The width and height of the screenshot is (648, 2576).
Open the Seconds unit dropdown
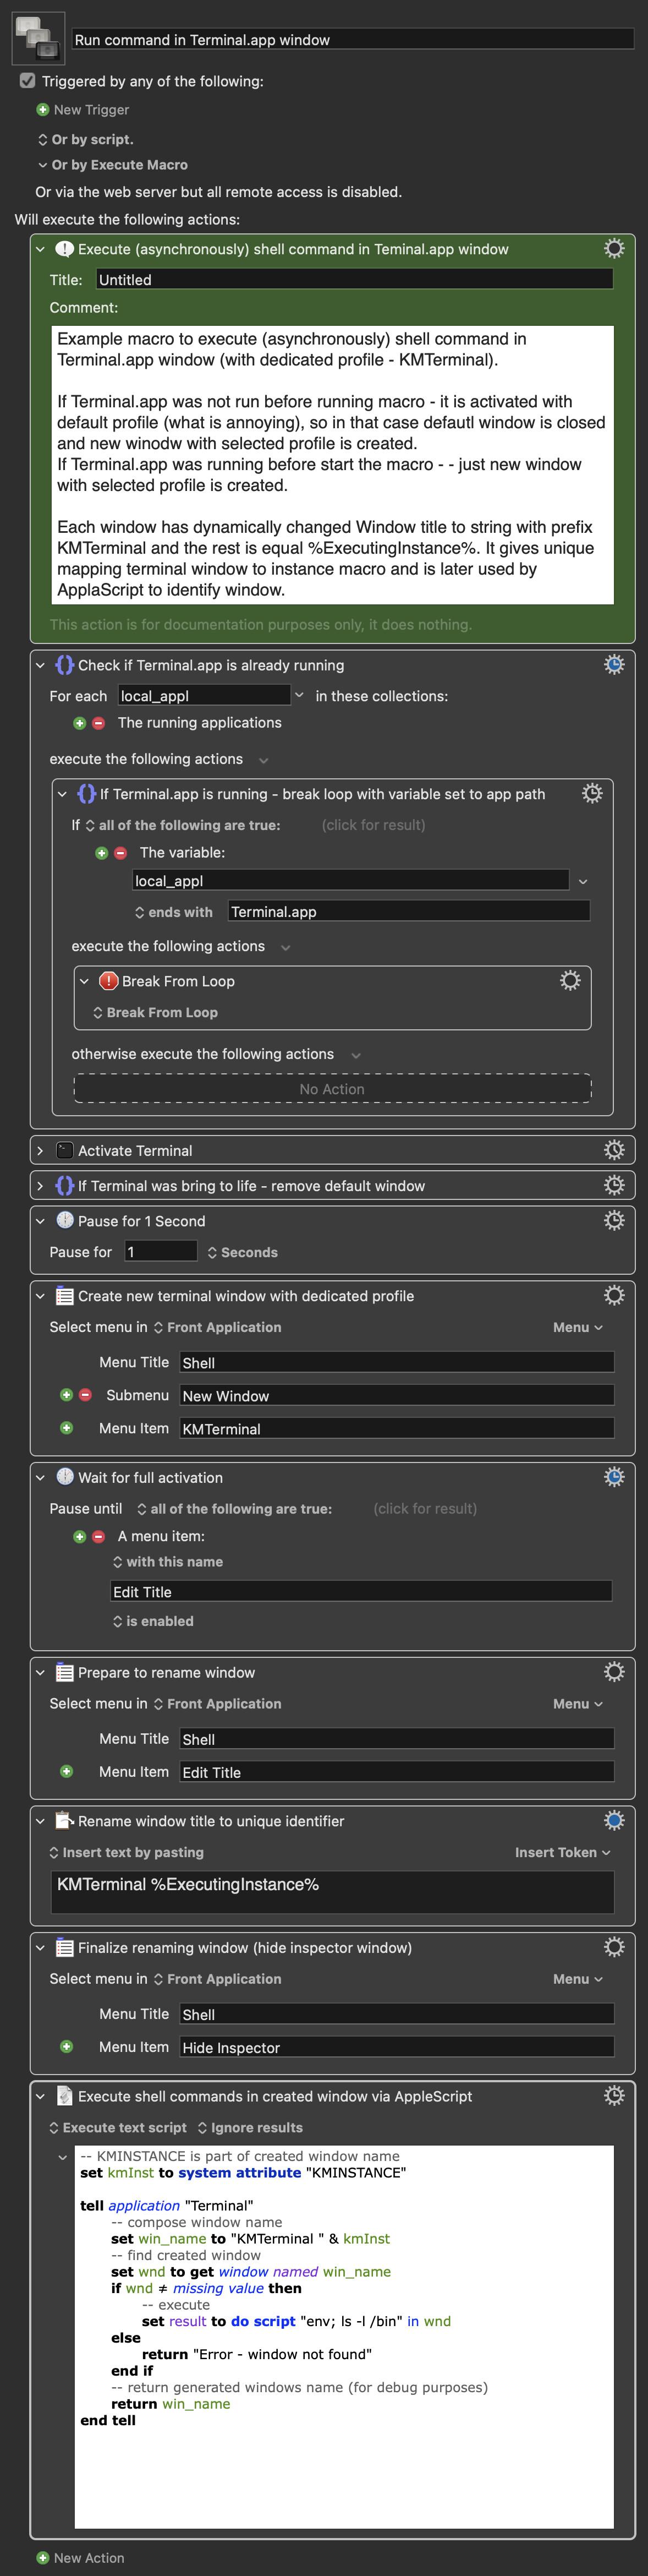(x=242, y=1252)
